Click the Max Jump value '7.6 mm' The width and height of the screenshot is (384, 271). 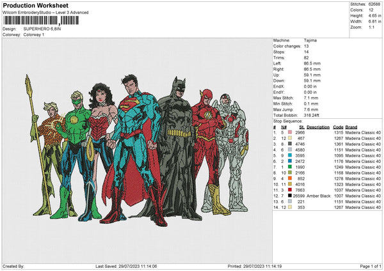coord(311,109)
